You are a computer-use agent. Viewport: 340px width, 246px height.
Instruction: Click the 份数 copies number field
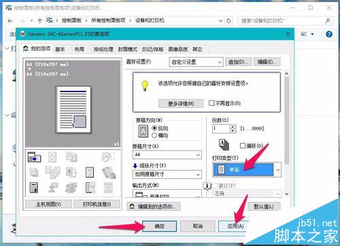(221, 129)
